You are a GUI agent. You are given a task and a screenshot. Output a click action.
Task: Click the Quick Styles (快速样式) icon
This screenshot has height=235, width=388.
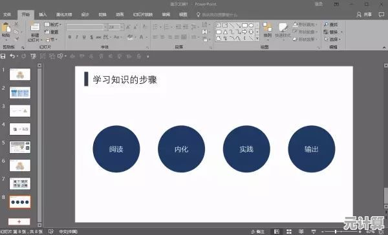tap(283, 28)
